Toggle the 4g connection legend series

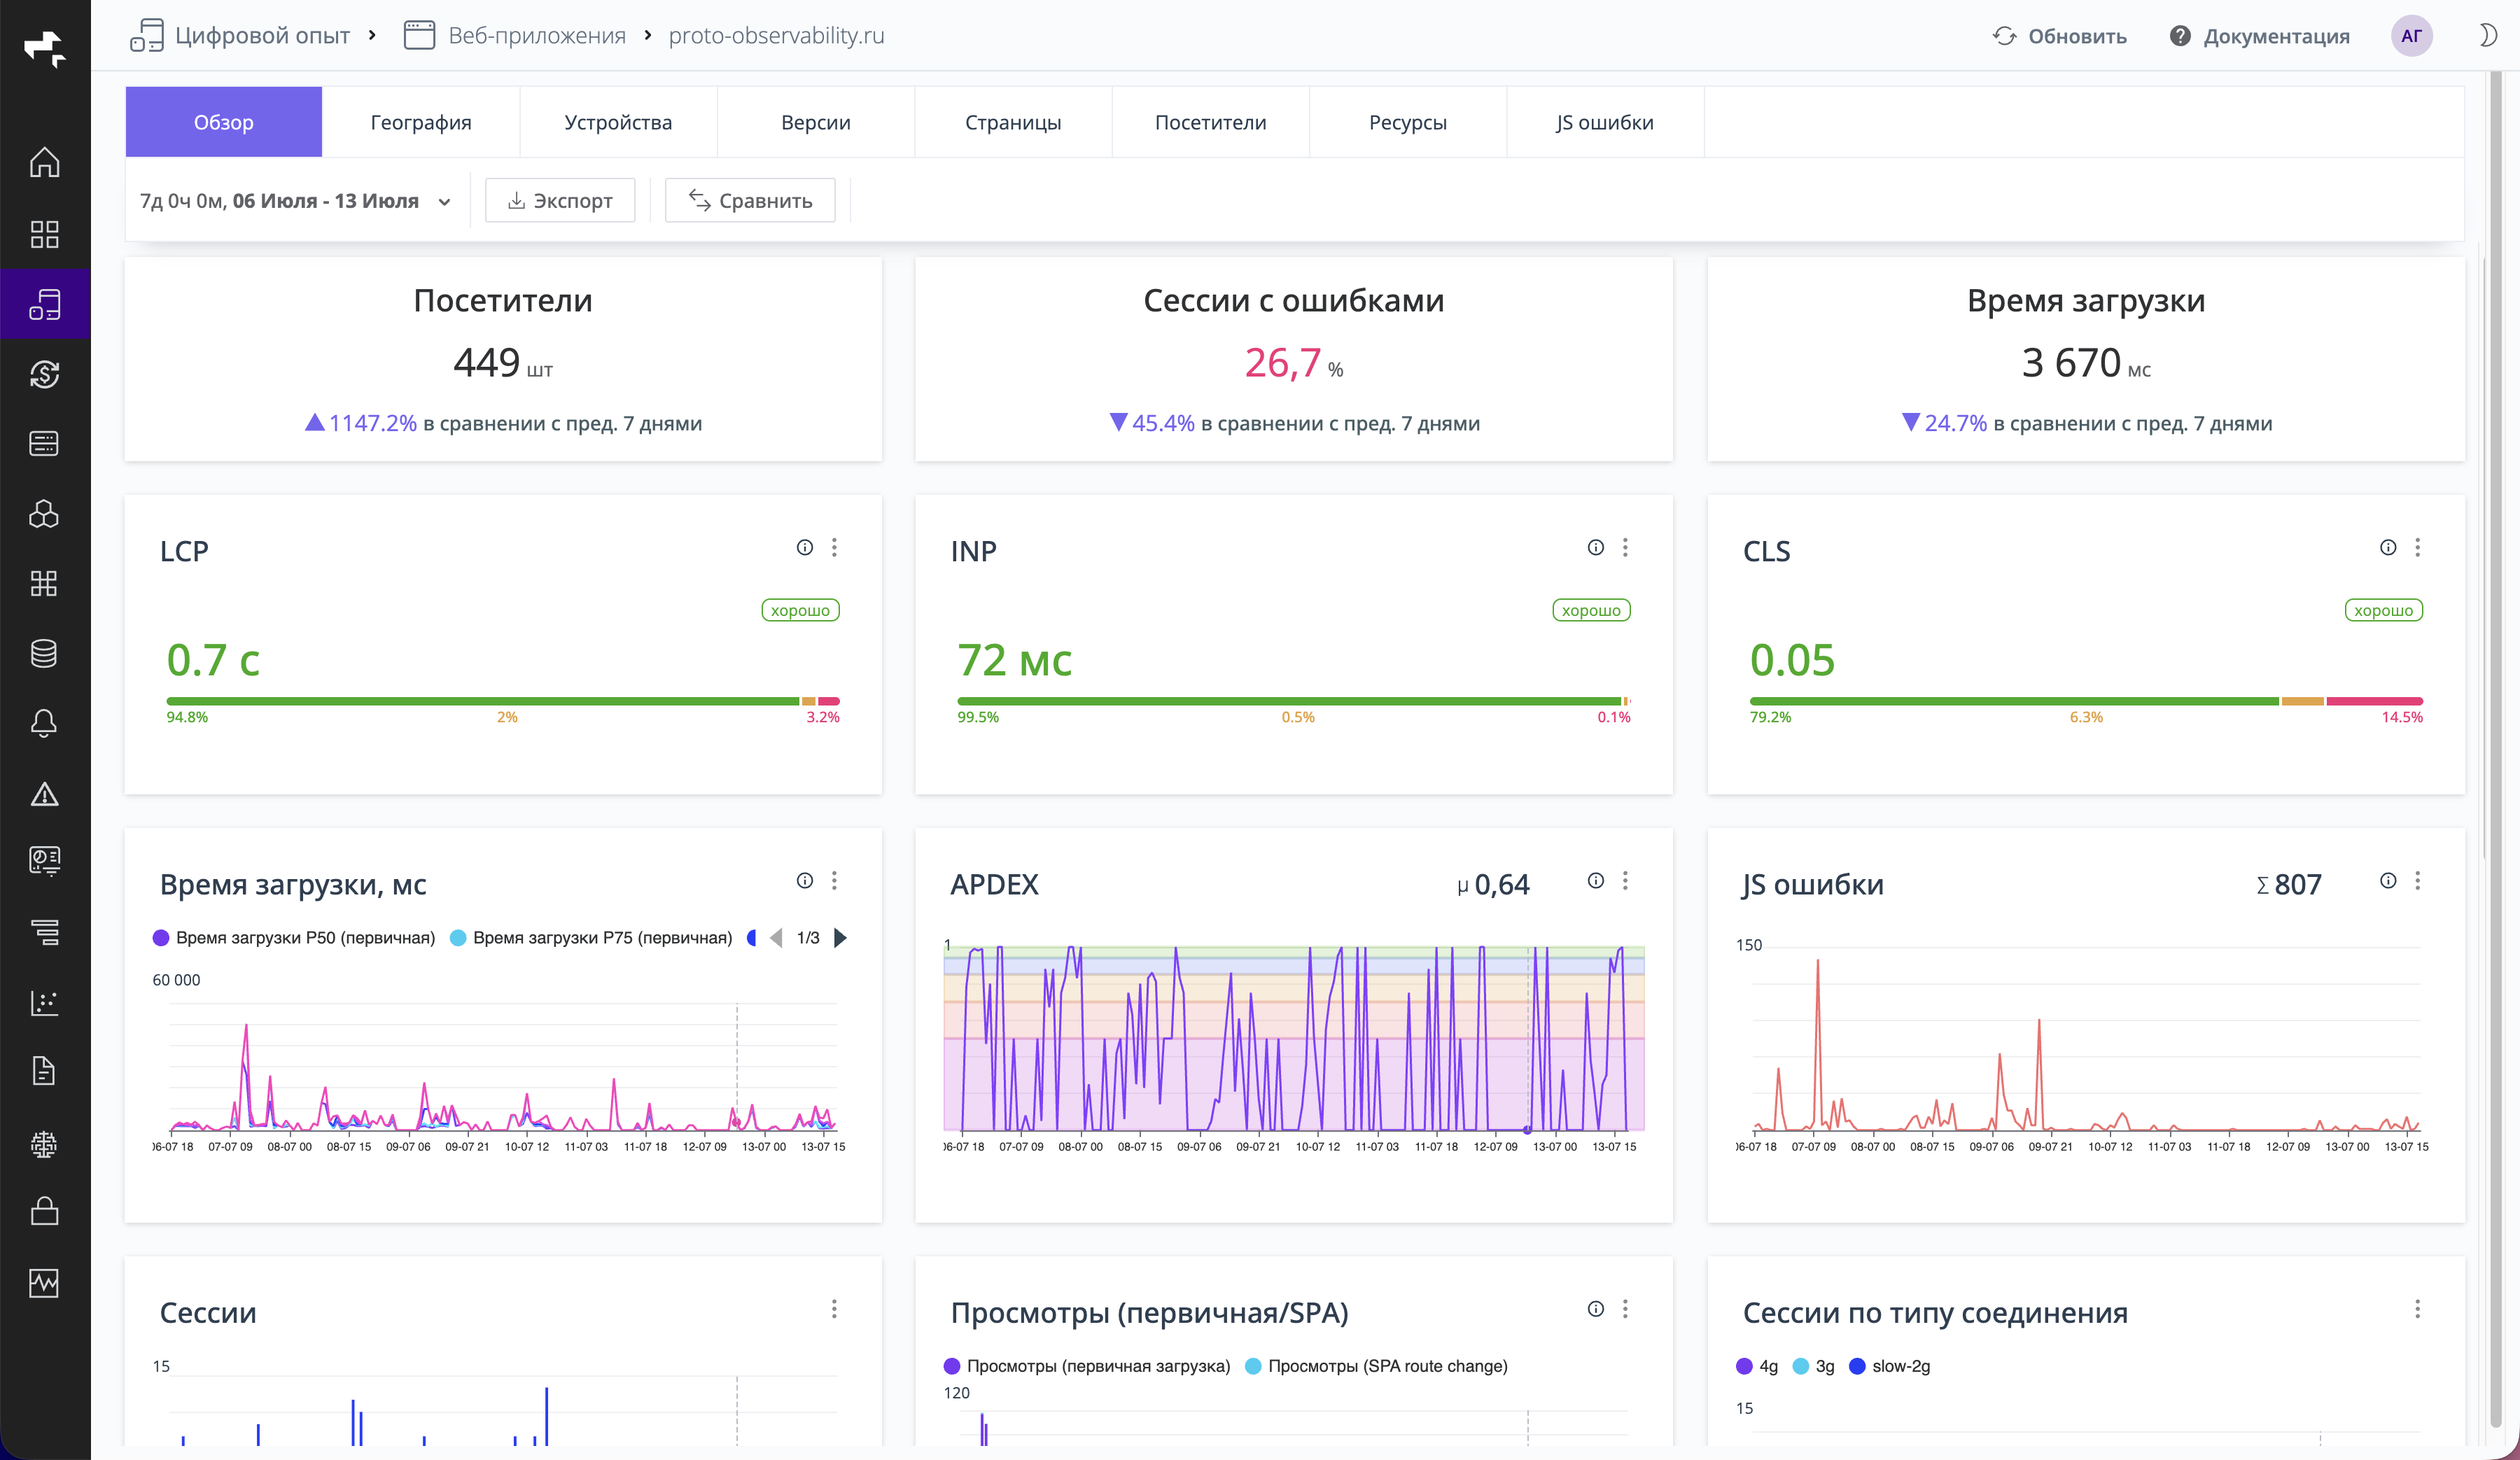tap(1757, 1366)
